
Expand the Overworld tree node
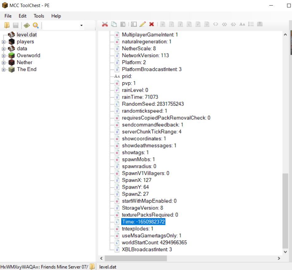coord(3,56)
